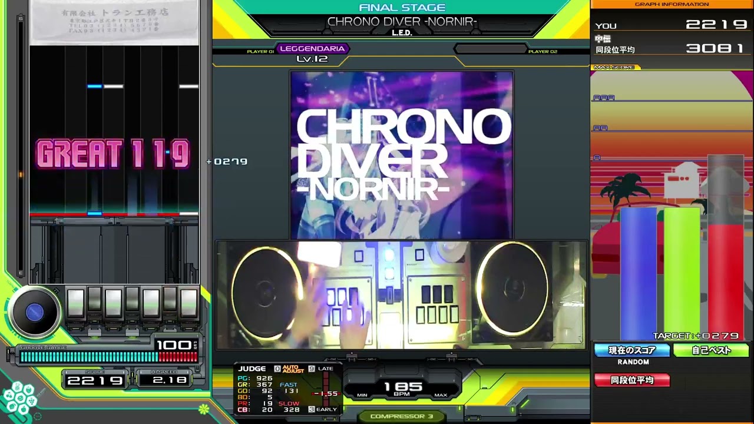This screenshot has width=754, height=424.
Task: Click the white note in the rightmost lane
Action: tap(188, 86)
